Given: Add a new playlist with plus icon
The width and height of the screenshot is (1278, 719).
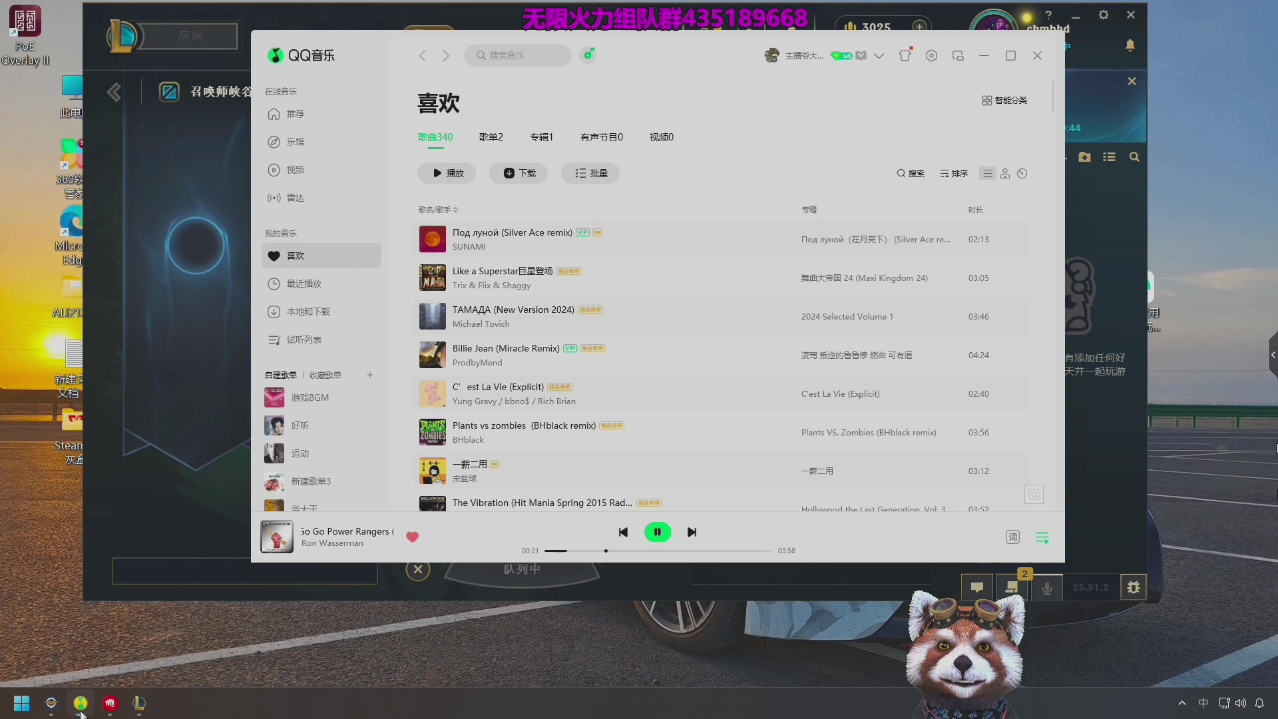Looking at the screenshot, I should pos(370,375).
